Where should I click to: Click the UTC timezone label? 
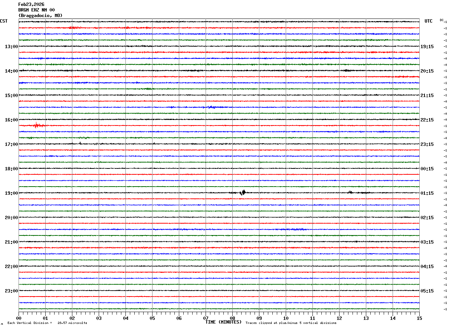[x=429, y=21]
